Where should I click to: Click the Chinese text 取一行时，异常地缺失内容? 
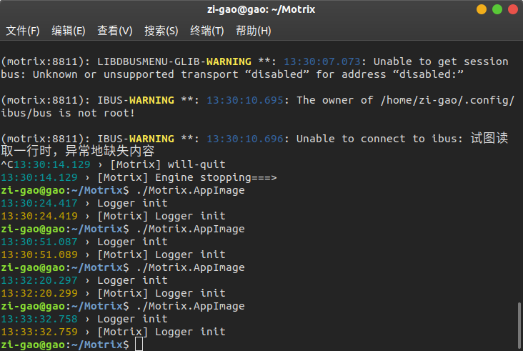pos(77,151)
